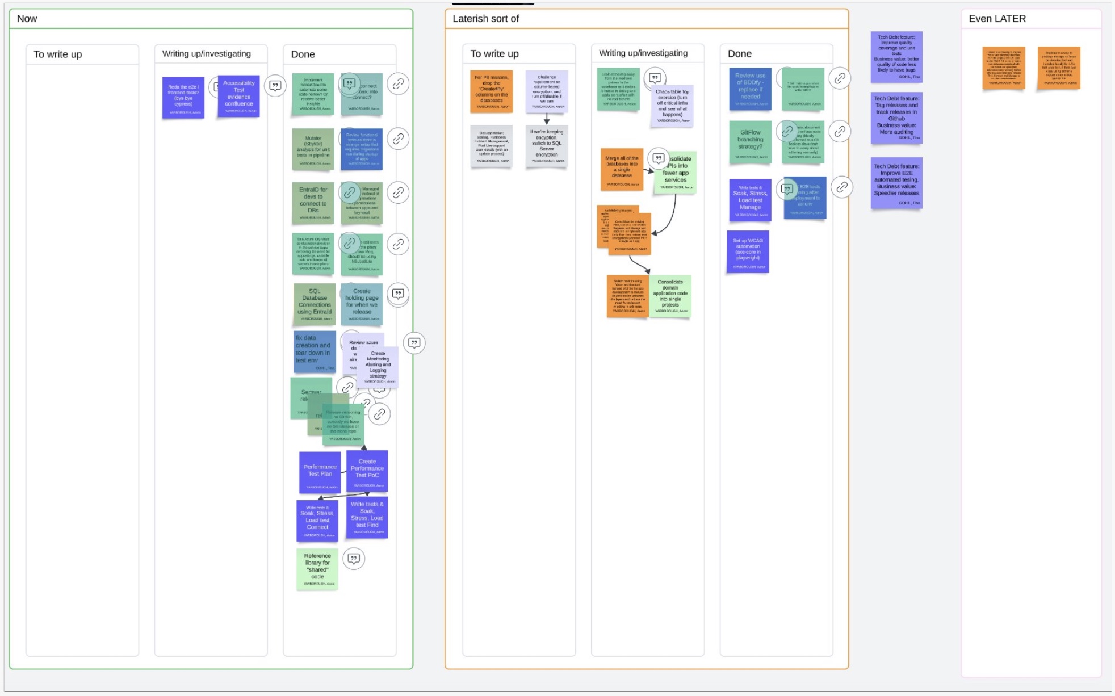Click link icon at frame edge of GitFlow row
1115x696 pixels.
pos(840,131)
